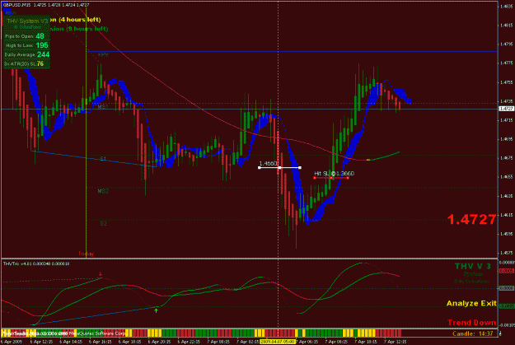The height and width of the screenshot is (345, 515).
Task: Click the highlighted 2009.04.07 05:00 time label
Action: (278, 342)
